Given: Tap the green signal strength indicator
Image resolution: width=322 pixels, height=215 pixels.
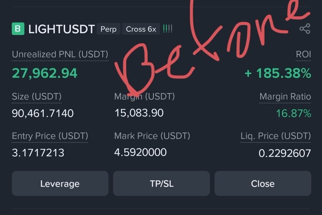Looking at the screenshot, I should 168,29.
